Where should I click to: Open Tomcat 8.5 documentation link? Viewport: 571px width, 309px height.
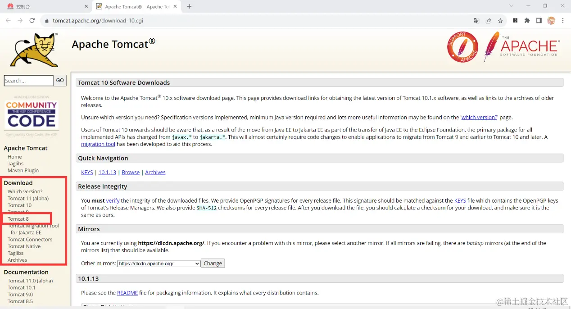20,301
